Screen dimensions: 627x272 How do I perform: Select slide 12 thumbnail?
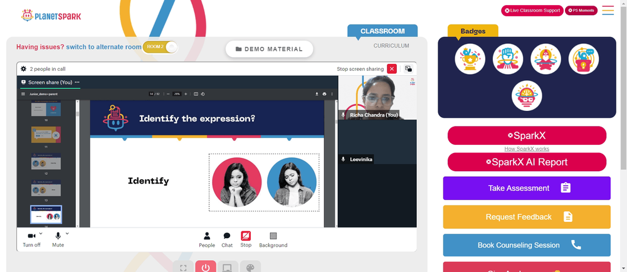click(x=46, y=161)
